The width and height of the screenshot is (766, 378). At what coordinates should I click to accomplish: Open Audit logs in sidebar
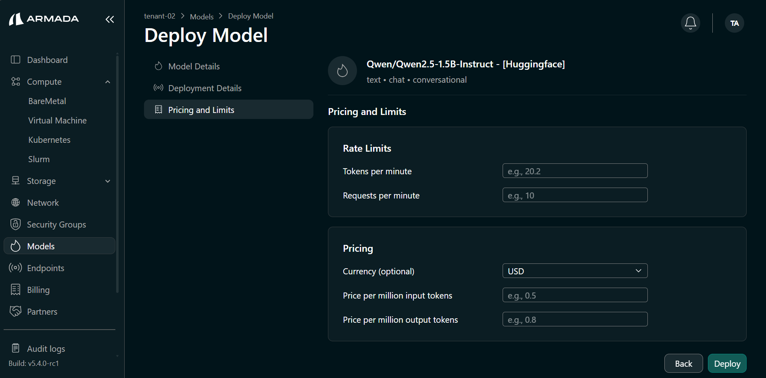click(x=60, y=349)
